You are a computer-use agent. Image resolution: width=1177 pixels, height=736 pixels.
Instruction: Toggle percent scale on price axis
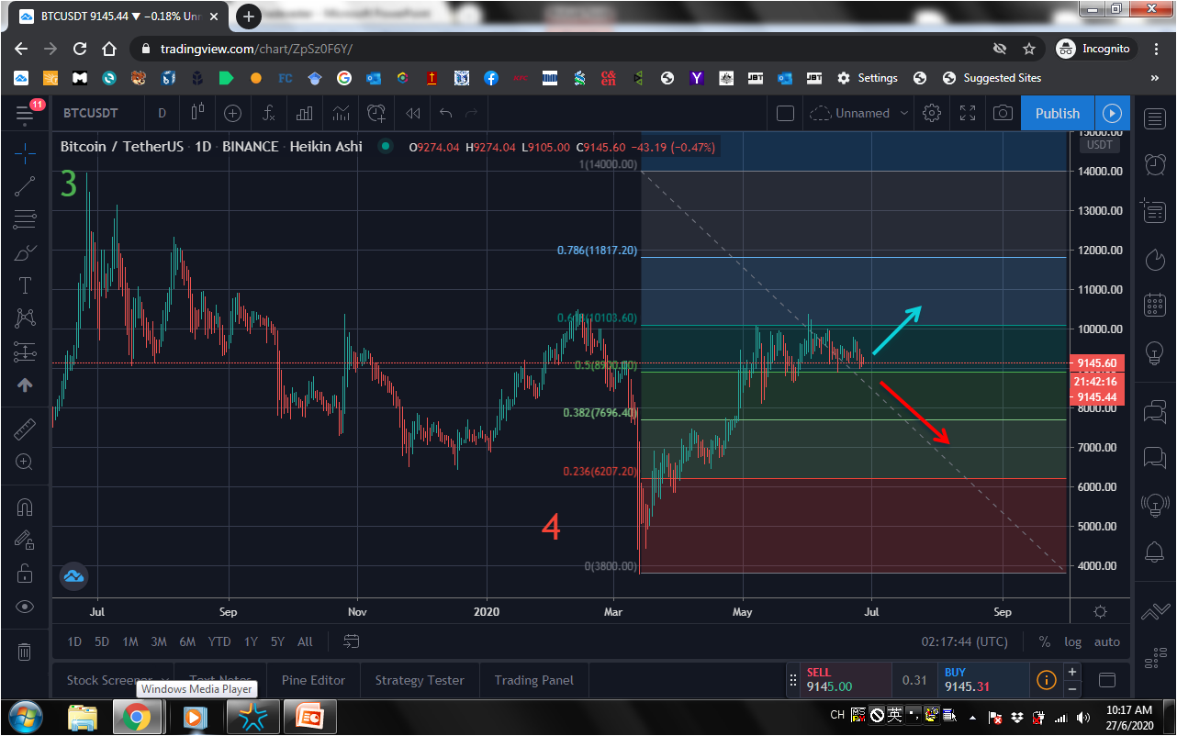point(1045,641)
